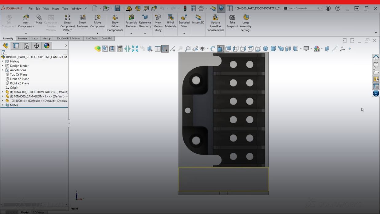Open the ConfigurationManager tab icon
This screenshot has width=380, height=214.
26,46
